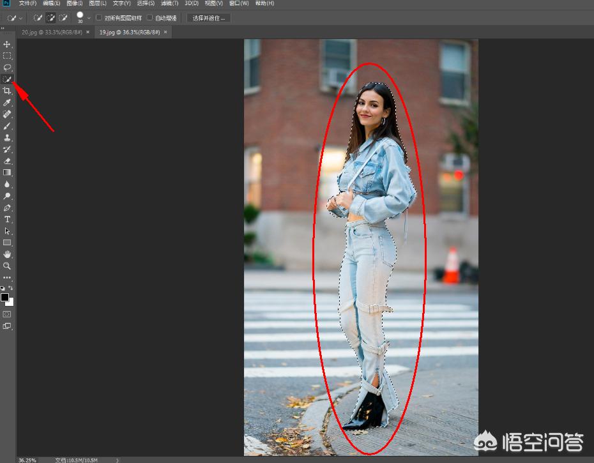
Task: Enable 自动增强 checkbox
Action: point(150,18)
